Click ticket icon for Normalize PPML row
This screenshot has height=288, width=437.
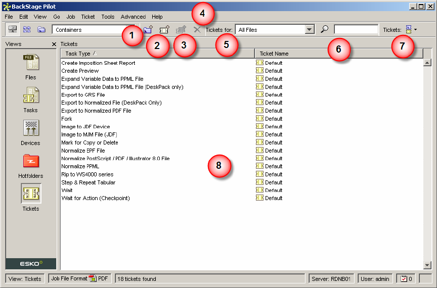[259, 166]
